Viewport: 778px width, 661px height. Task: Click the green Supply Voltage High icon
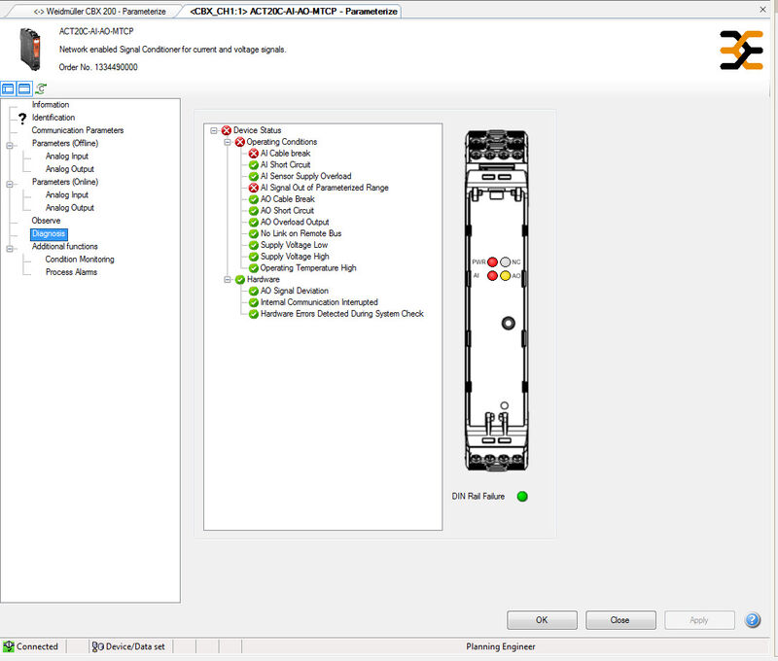point(254,257)
